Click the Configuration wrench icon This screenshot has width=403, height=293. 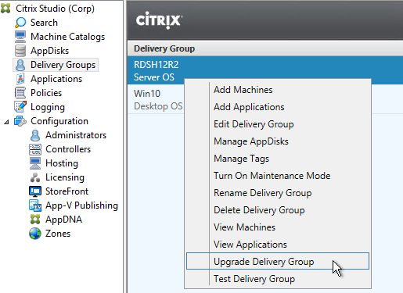click(x=20, y=121)
